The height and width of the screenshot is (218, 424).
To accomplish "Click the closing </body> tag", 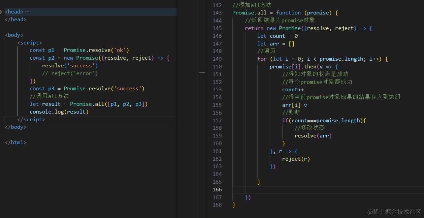I will point(15,127).
